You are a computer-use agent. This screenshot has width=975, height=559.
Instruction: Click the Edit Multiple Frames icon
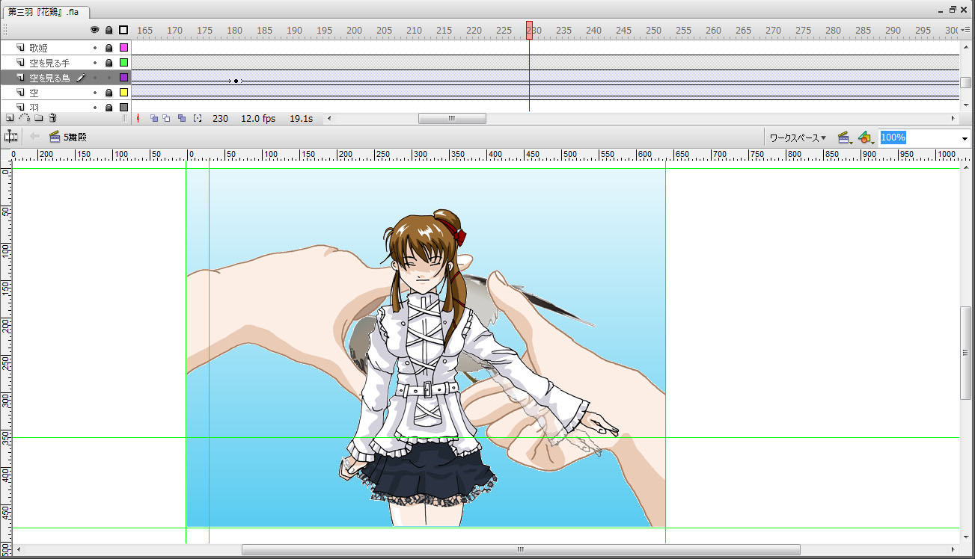[x=182, y=118]
